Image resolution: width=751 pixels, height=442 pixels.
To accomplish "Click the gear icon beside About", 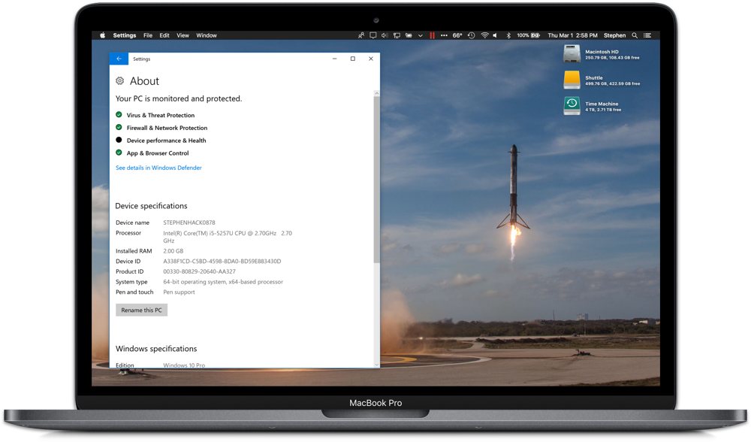I will coord(119,81).
